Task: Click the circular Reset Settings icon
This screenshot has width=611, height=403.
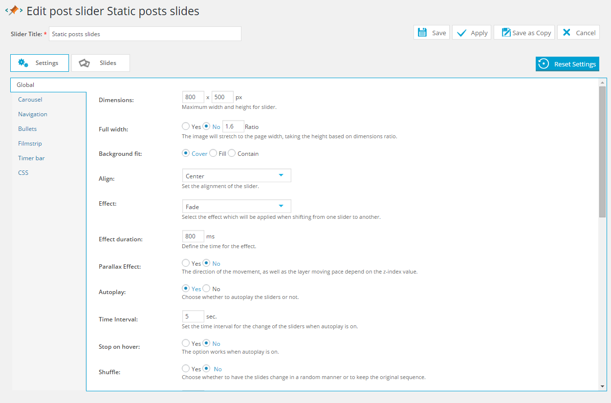Action: coord(543,64)
